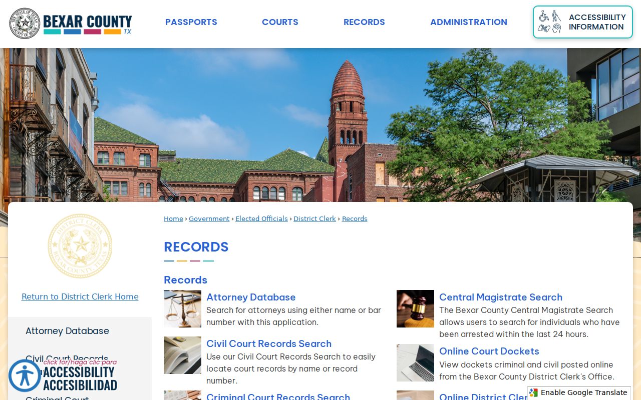This screenshot has width=641, height=400.
Task: Open the Courts menu
Action: click(280, 22)
